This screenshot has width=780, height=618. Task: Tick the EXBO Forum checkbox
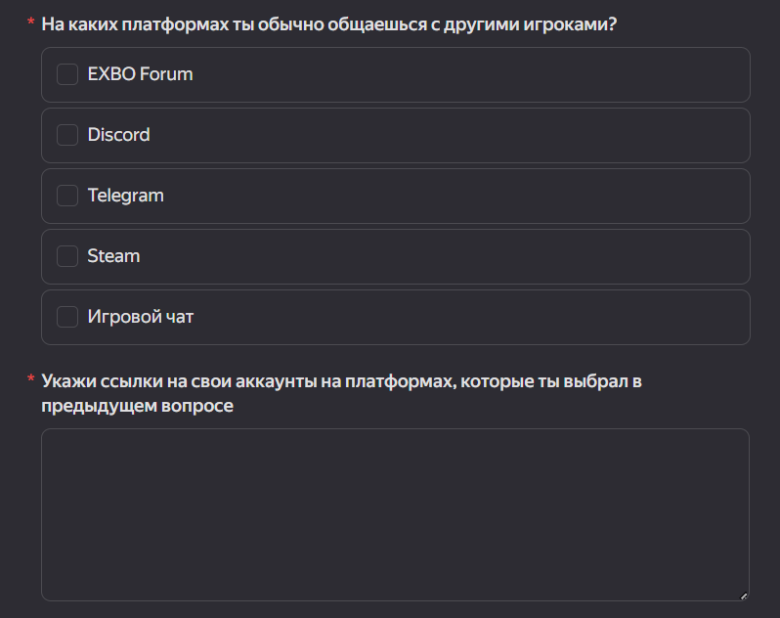(x=67, y=74)
